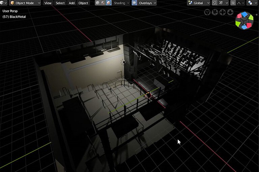
Task: Click the pan view gizmo icon
Action: coord(223,12)
